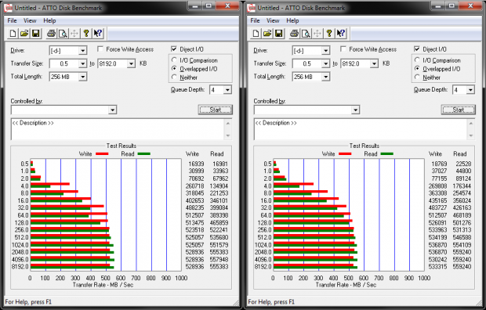Click Description scrollbar up arrow, right window
The height and width of the screenshot is (310, 486).
(471, 123)
